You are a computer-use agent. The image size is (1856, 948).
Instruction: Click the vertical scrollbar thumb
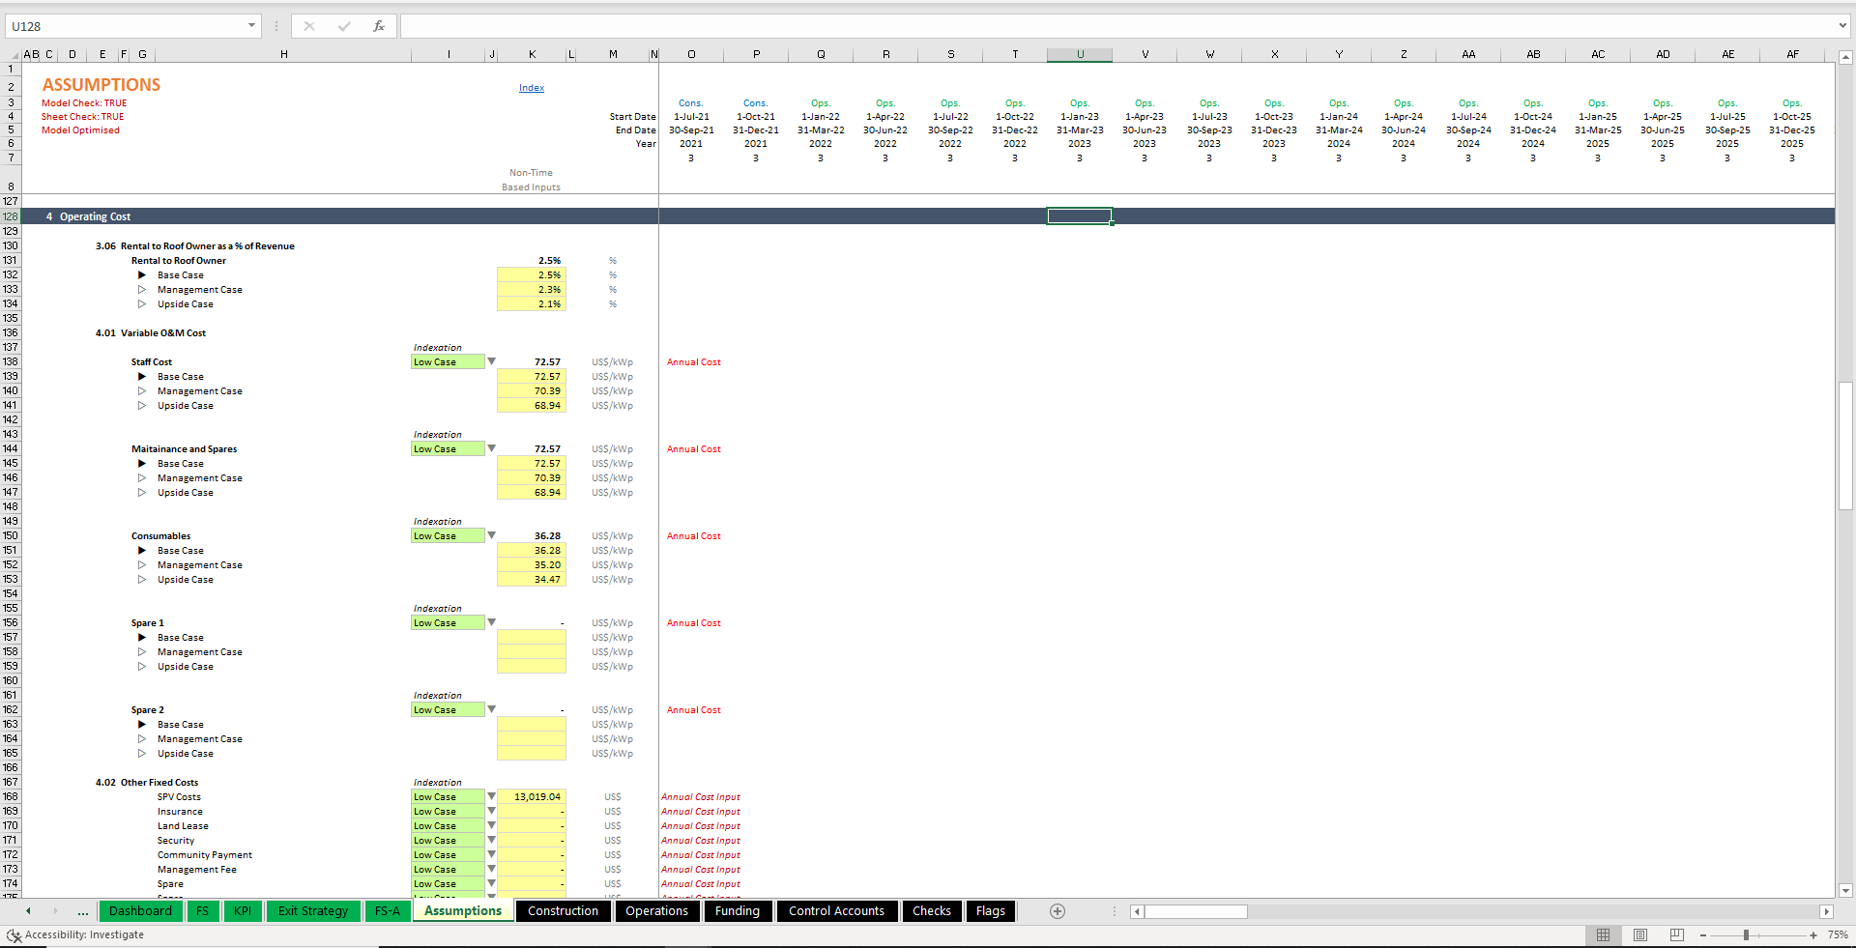click(1845, 445)
